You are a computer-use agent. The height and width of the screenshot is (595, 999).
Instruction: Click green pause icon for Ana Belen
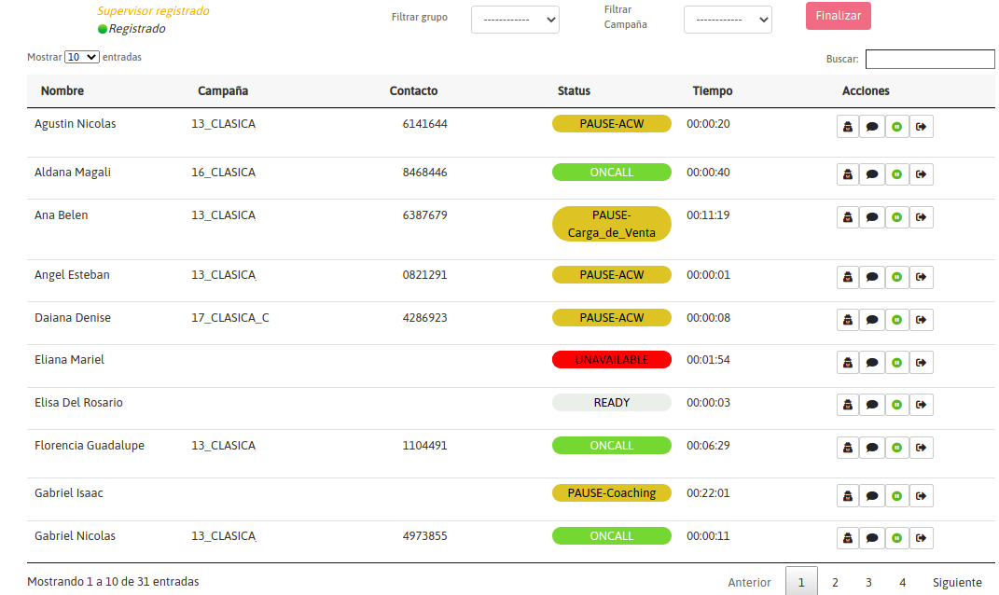pos(896,217)
